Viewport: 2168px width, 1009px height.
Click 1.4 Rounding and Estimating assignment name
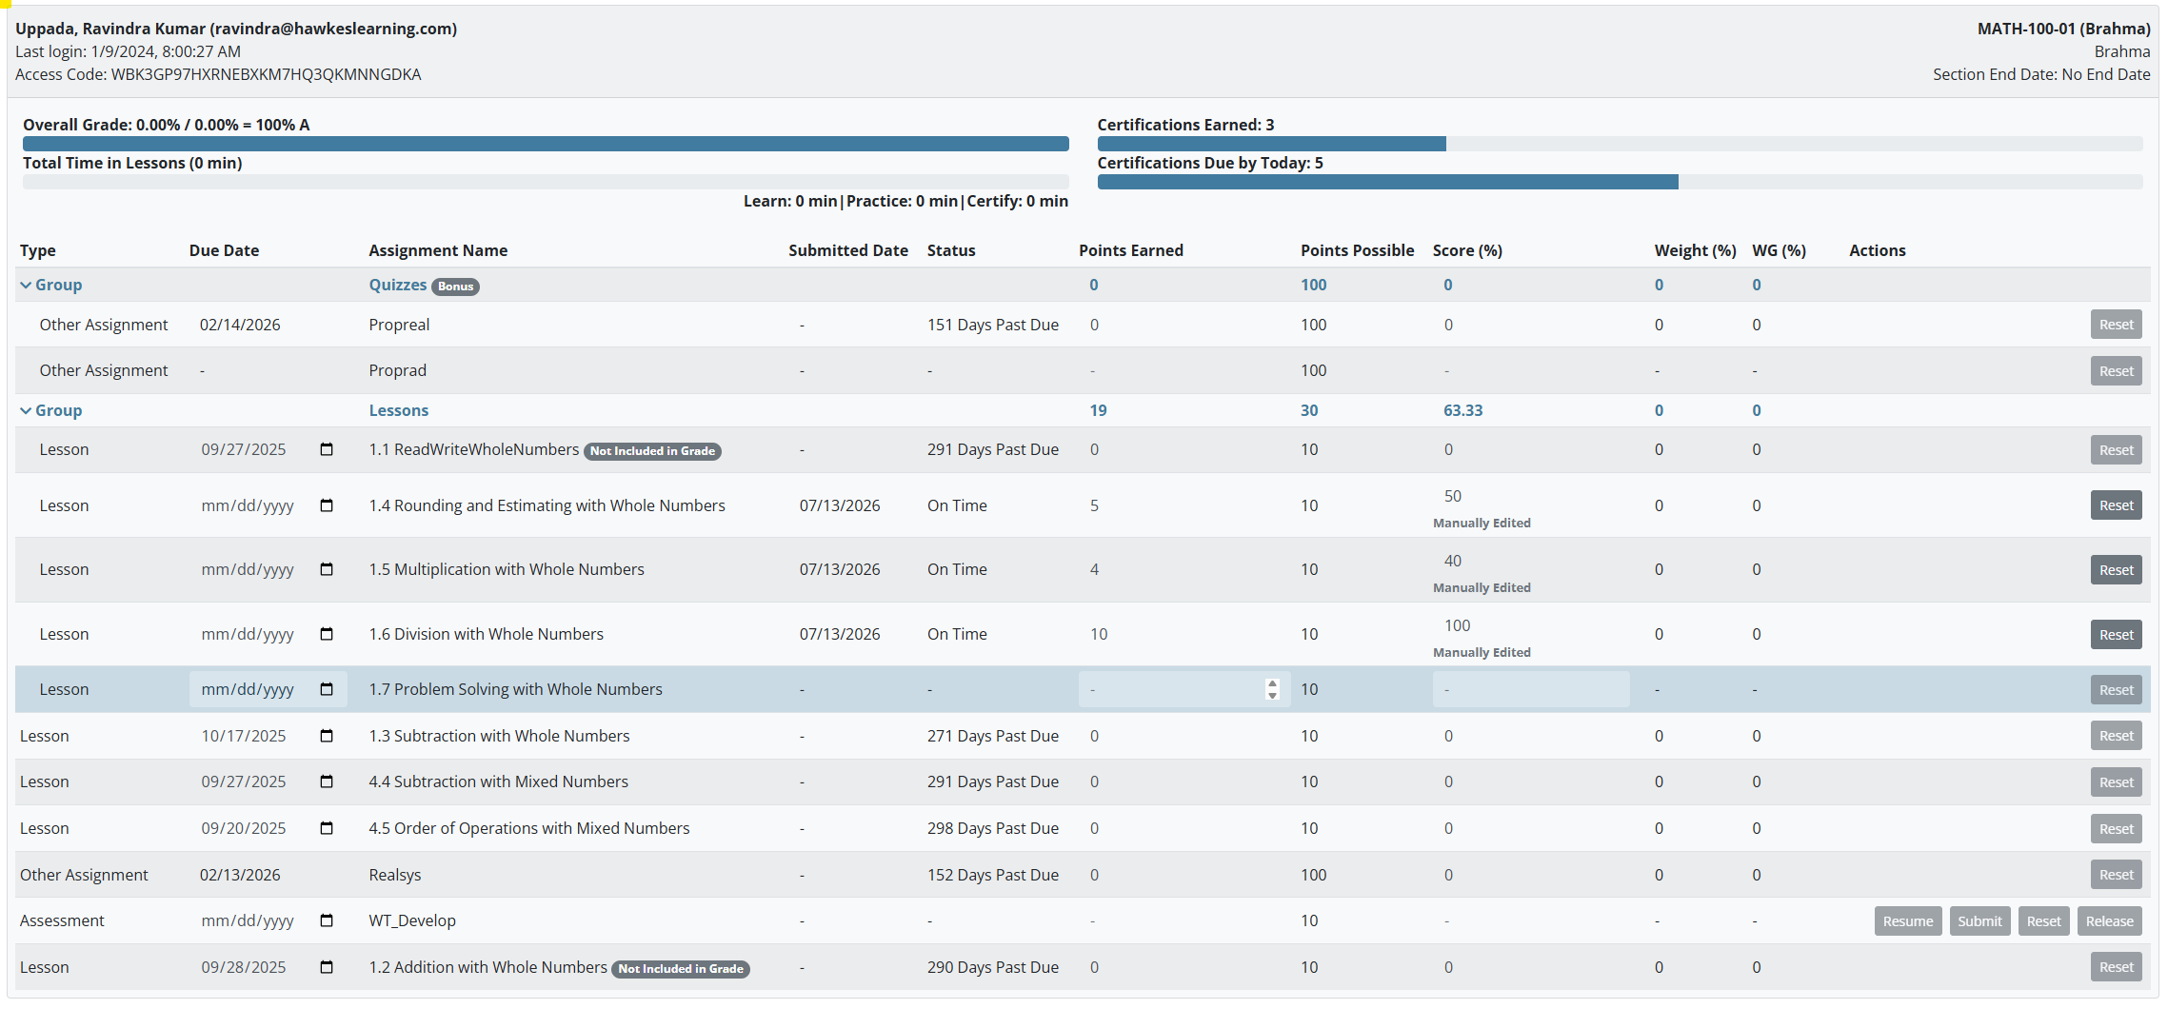click(x=547, y=505)
